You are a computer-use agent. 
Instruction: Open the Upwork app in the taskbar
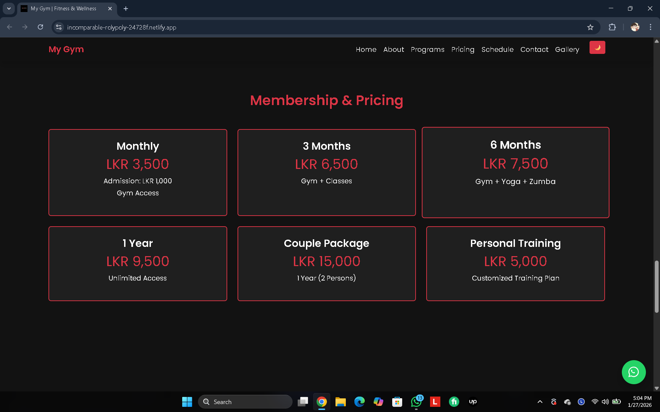click(473, 402)
